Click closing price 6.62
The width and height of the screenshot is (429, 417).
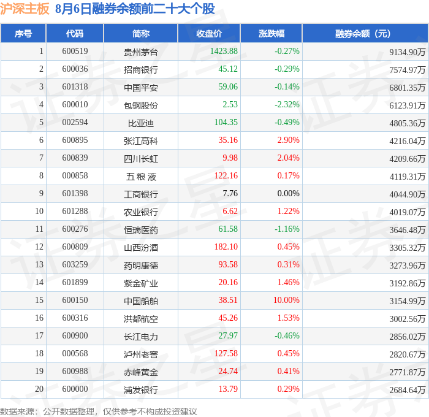coord(230,212)
